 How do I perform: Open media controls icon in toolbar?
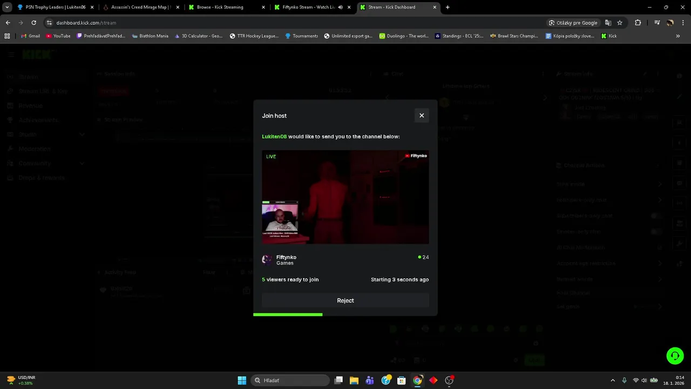657,23
